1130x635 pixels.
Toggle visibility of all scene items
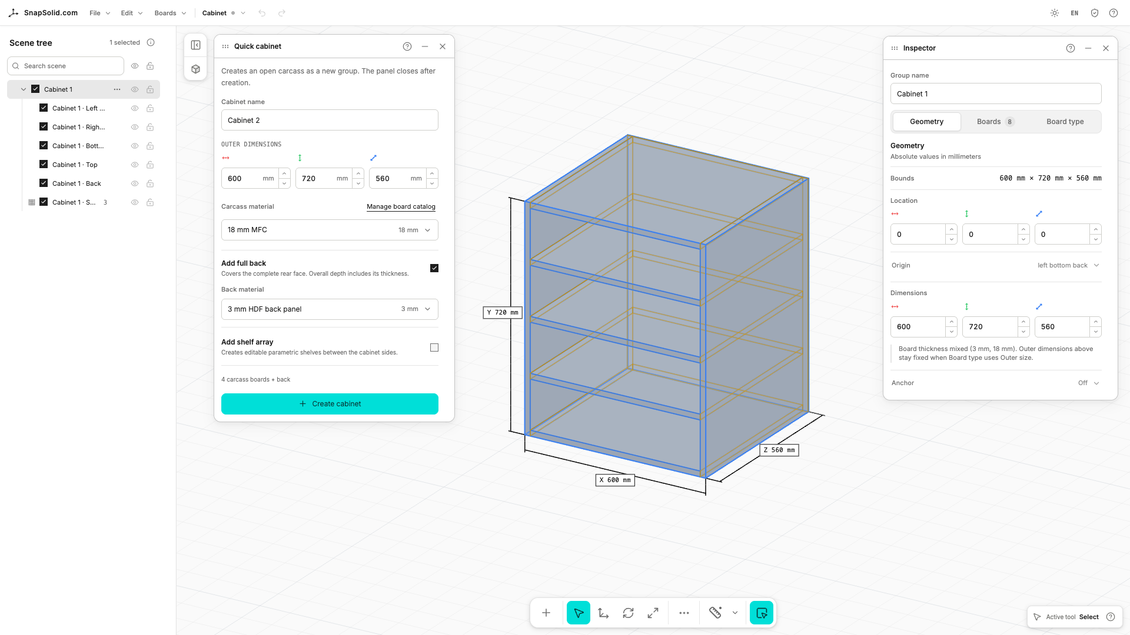(x=135, y=66)
